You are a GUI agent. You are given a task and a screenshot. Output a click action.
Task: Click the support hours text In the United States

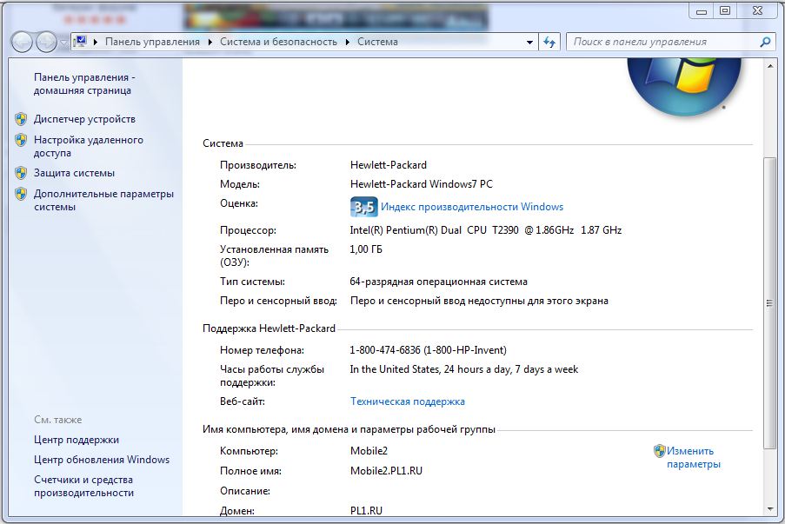click(464, 369)
